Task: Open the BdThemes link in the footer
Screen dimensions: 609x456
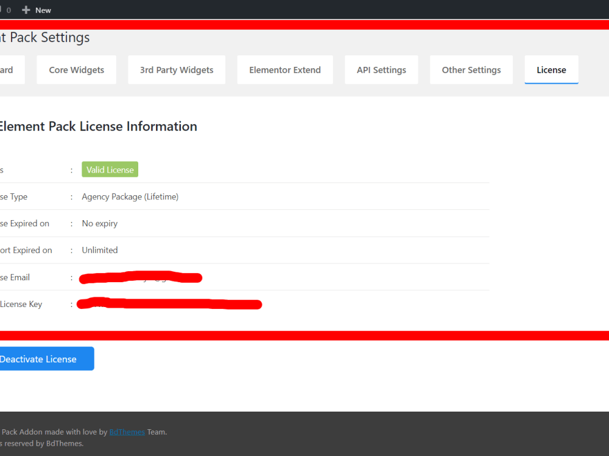Action: click(127, 432)
